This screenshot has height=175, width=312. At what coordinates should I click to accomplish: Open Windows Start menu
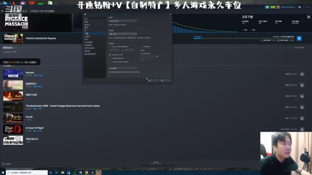3,173
